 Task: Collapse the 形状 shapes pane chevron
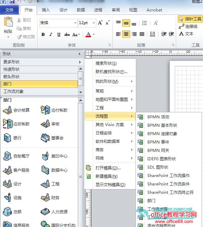[x=80, y=54]
